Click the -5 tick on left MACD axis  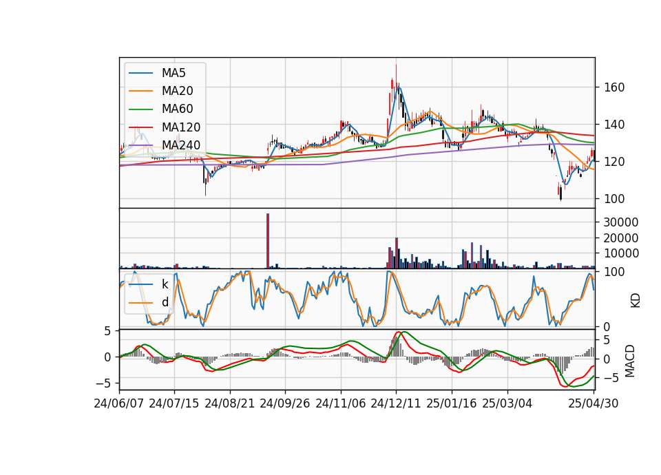[103, 383]
